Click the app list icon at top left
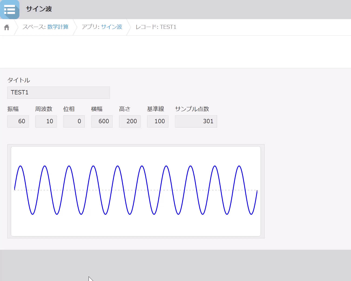The image size is (351, 281). [10, 9]
